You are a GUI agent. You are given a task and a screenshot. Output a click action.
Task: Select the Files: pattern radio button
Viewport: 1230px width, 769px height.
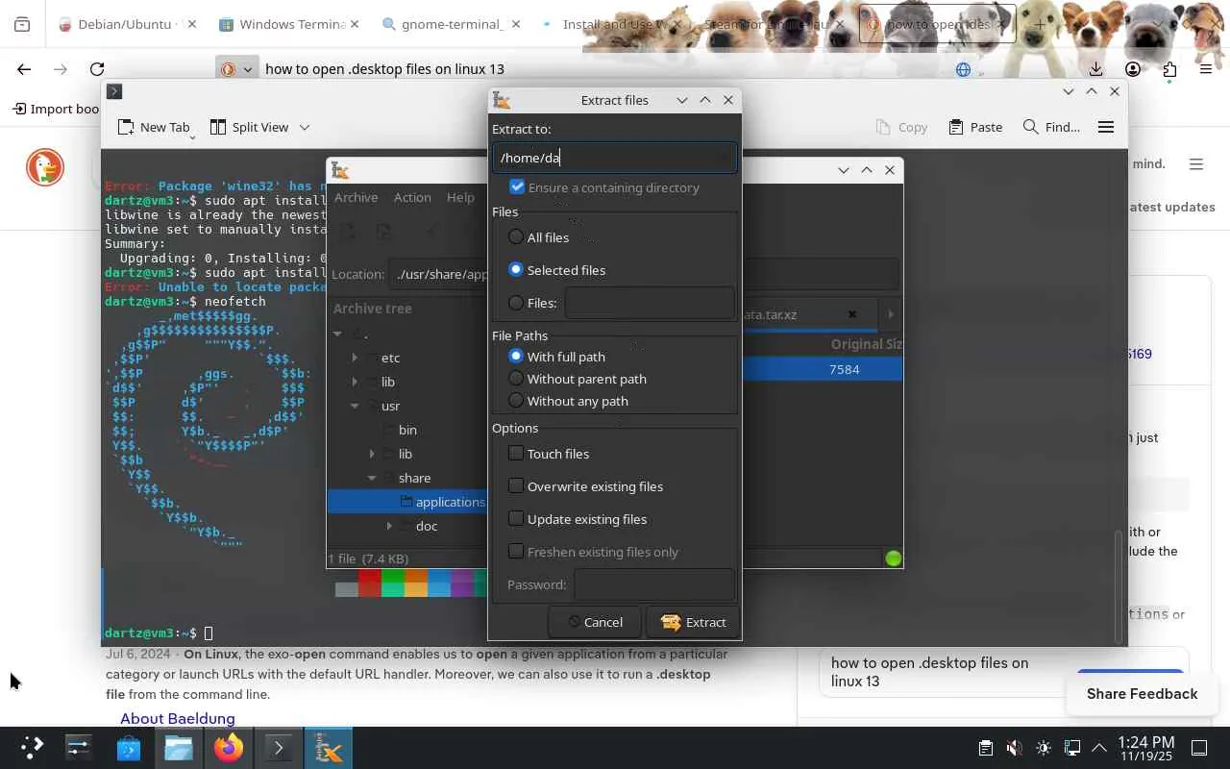click(x=516, y=302)
